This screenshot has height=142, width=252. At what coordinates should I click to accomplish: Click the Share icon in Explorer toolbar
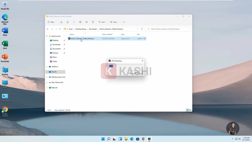(86, 22)
